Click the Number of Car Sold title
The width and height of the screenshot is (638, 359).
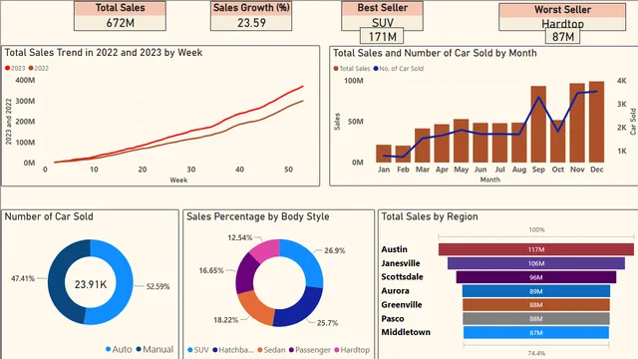click(x=49, y=216)
